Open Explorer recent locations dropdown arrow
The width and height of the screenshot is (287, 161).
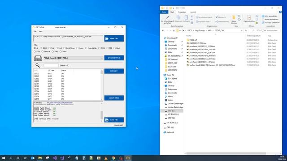[170, 31]
